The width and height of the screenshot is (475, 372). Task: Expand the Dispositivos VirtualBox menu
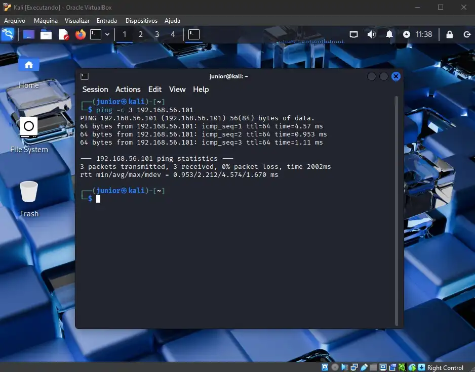pos(141,21)
